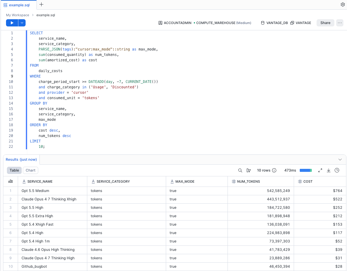Click the 'cursor' string on line 12
The width and height of the screenshot is (347, 271).
(80, 93)
